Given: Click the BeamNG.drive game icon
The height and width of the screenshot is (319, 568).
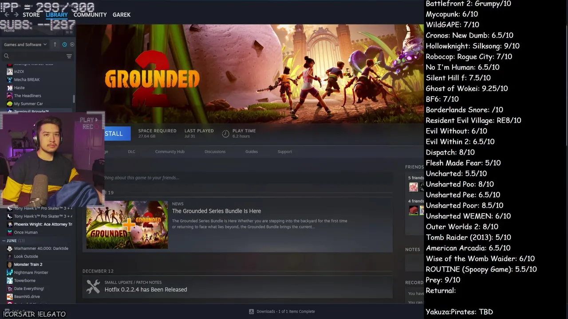Looking at the screenshot, I should coord(10,296).
